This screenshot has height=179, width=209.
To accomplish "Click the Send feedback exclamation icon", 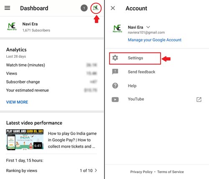I will pos(115,72).
